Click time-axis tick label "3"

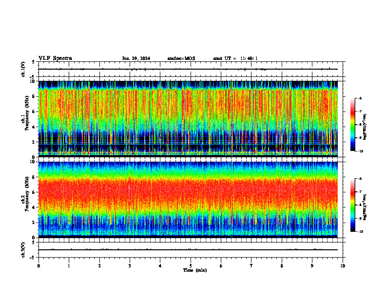coord(130,266)
